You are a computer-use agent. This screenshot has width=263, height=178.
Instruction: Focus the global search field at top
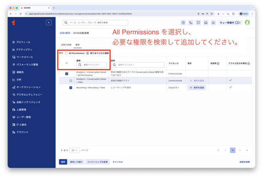(95, 23)
